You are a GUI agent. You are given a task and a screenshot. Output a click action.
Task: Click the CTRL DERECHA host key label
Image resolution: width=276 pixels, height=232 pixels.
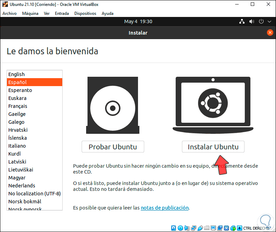point(256,228)
